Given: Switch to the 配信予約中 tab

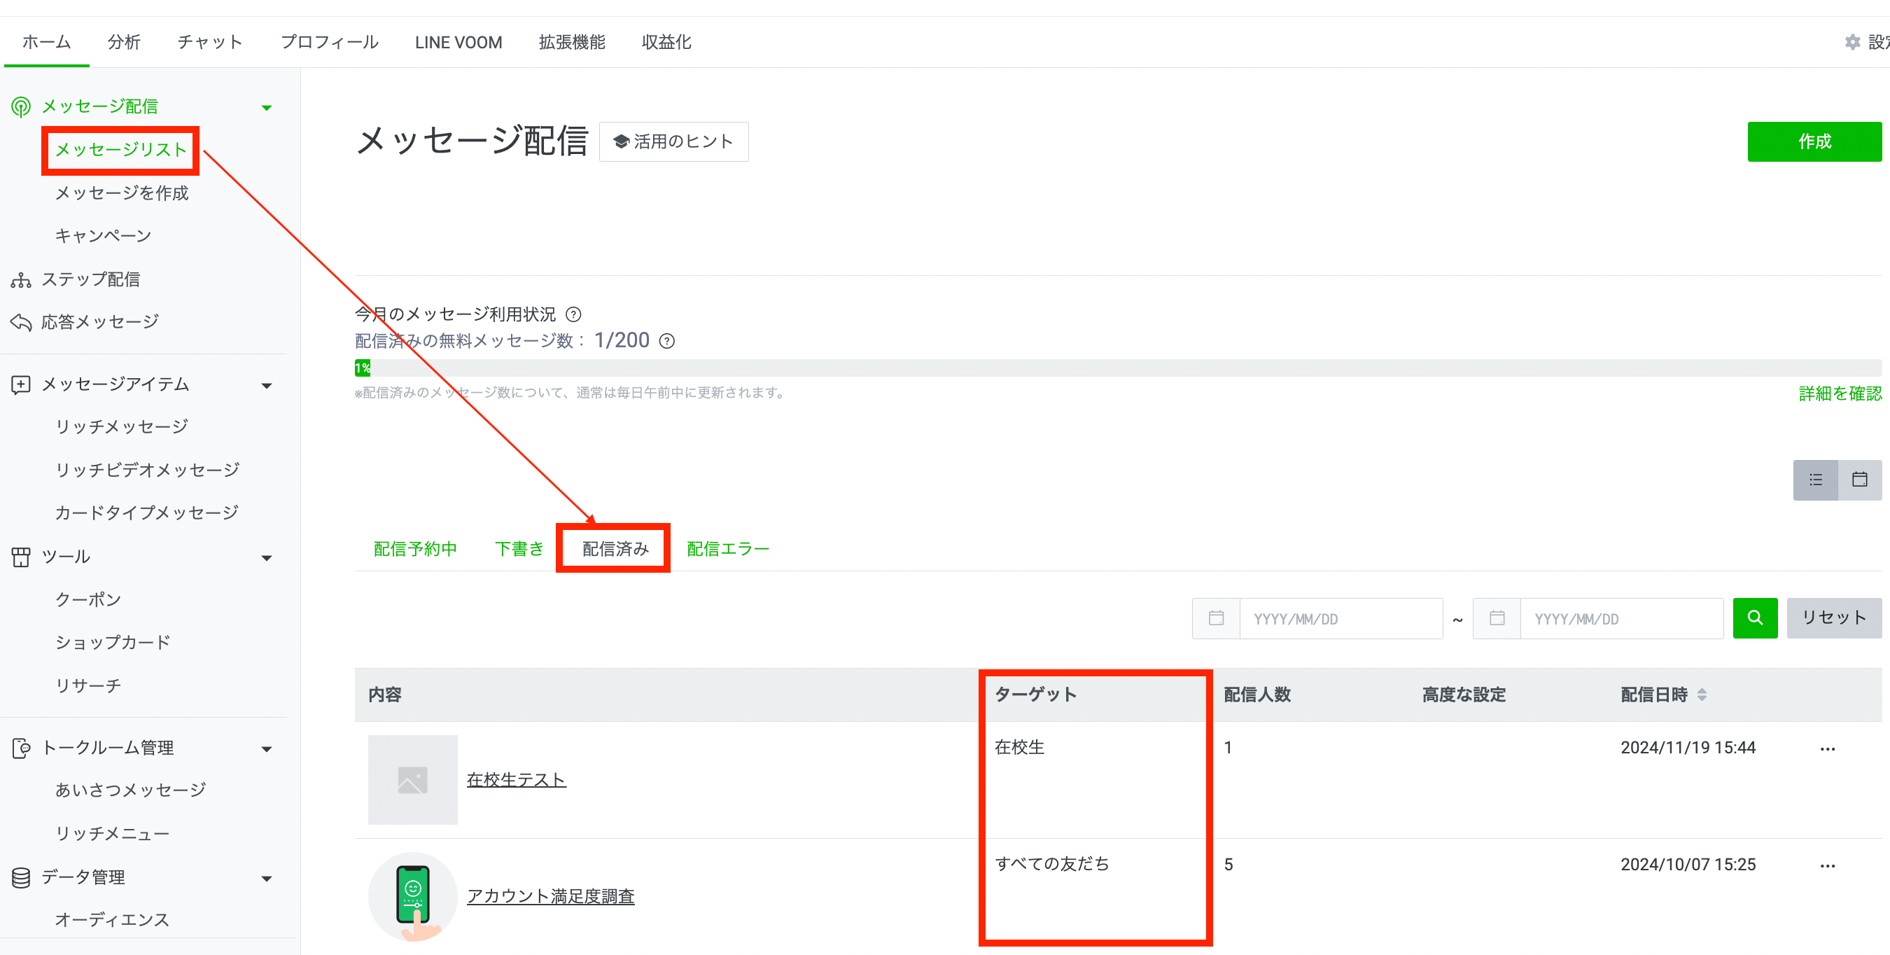Looking at the screenshot, I should pyautogui.click(x=415, y=548).
